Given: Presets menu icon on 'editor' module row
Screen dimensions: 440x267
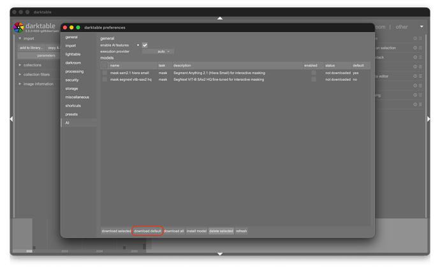Looking at the screenshot, I should point(420,76).
